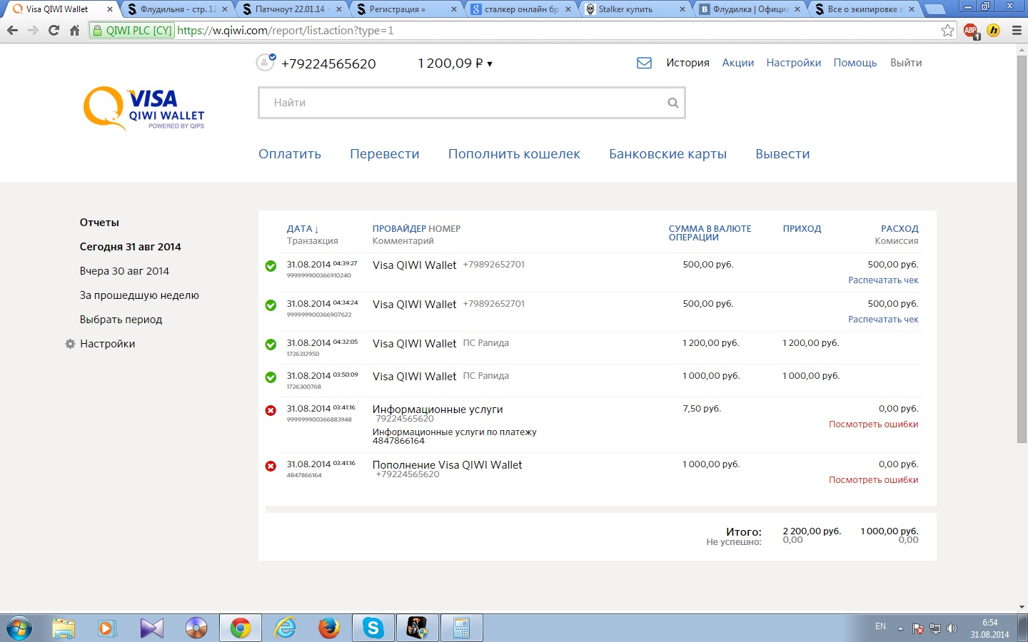The height and width of the screenshot is (642, 1028).
Task: Open the Вывести section
Action: pos(782,154)
